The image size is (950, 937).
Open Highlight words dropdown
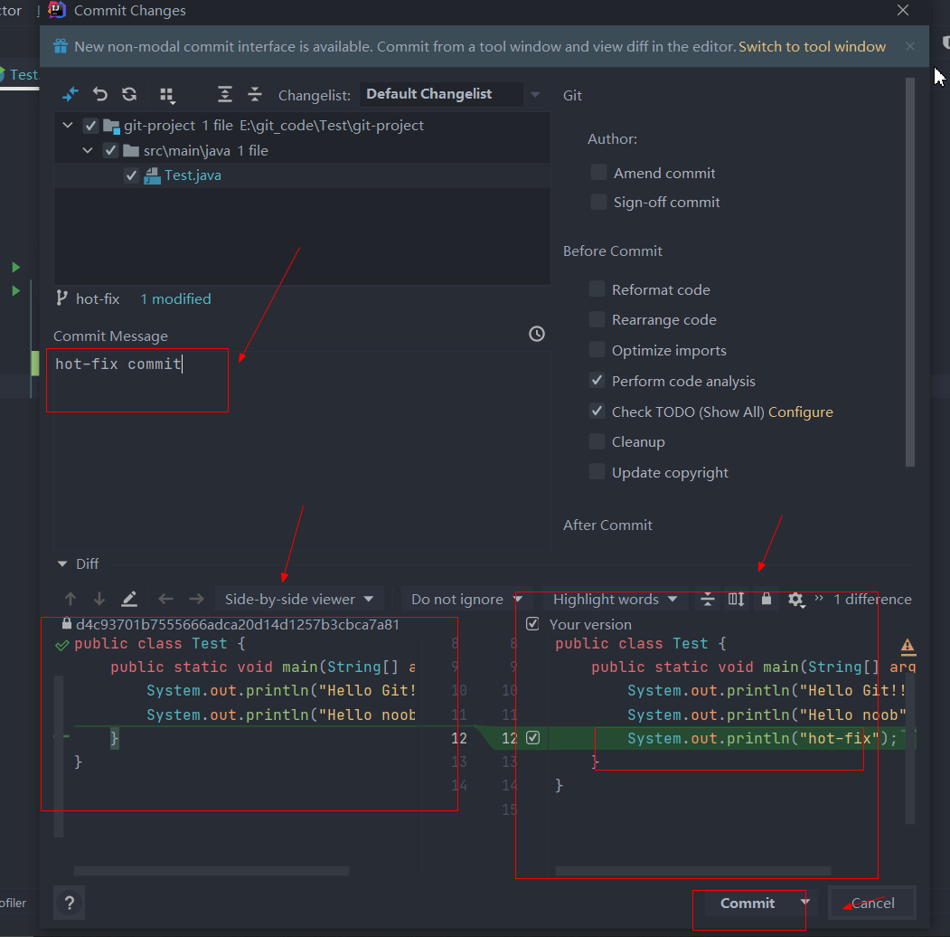pyautogui.click(x=615, y=600)
